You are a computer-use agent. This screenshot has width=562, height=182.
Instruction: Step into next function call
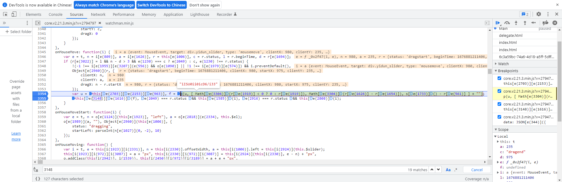[x=516, y=23]
